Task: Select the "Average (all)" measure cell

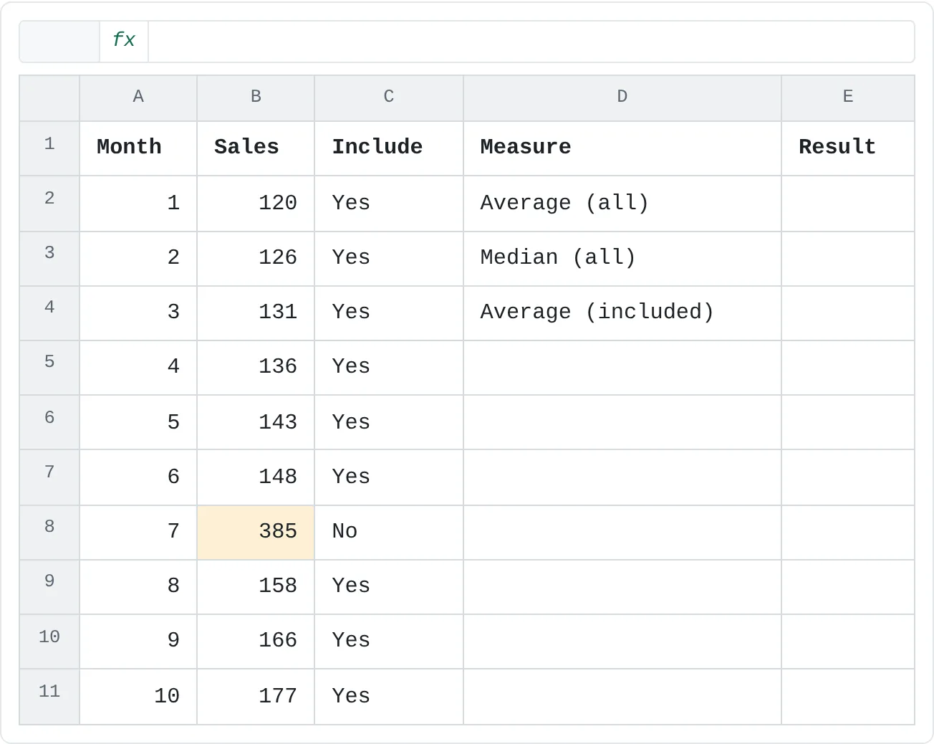Action: [x=622, y=204]
